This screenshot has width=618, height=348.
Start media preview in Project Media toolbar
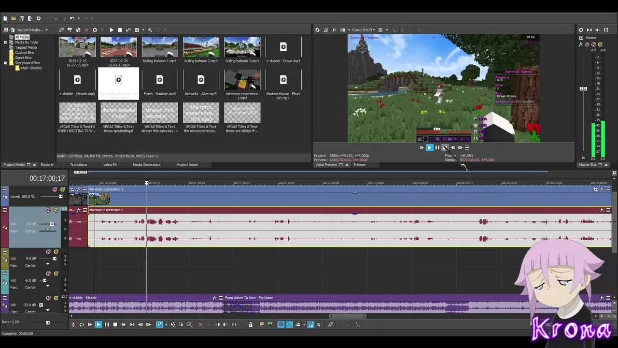coord(112,30)
